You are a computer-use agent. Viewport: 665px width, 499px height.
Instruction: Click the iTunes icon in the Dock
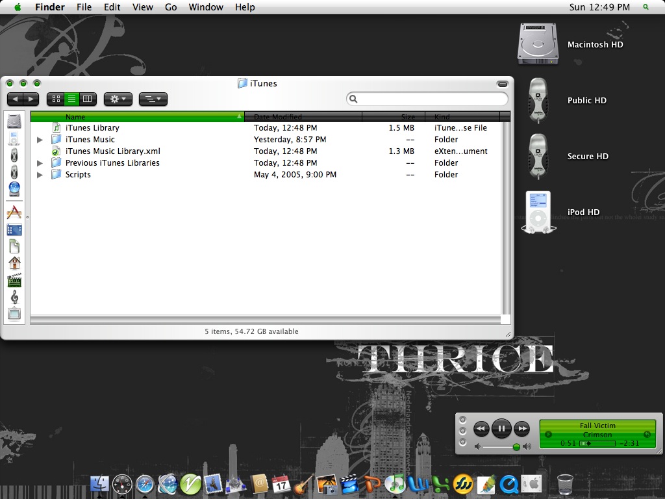(x=395, y=485)
